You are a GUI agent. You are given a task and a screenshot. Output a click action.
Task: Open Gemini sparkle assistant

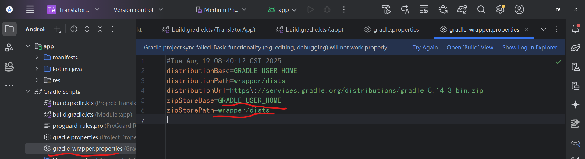[x=575, y=105]
